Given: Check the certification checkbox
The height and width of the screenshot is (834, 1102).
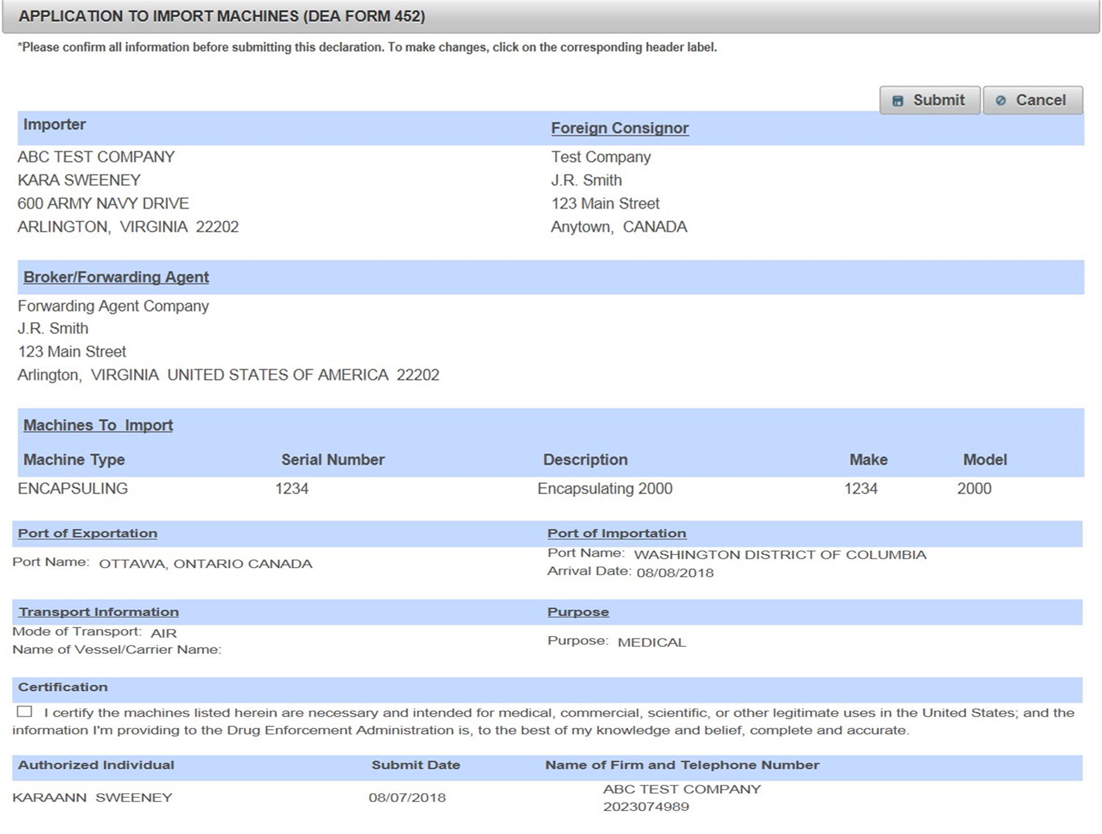Looking at the screenshot, I should click(25, 712).
